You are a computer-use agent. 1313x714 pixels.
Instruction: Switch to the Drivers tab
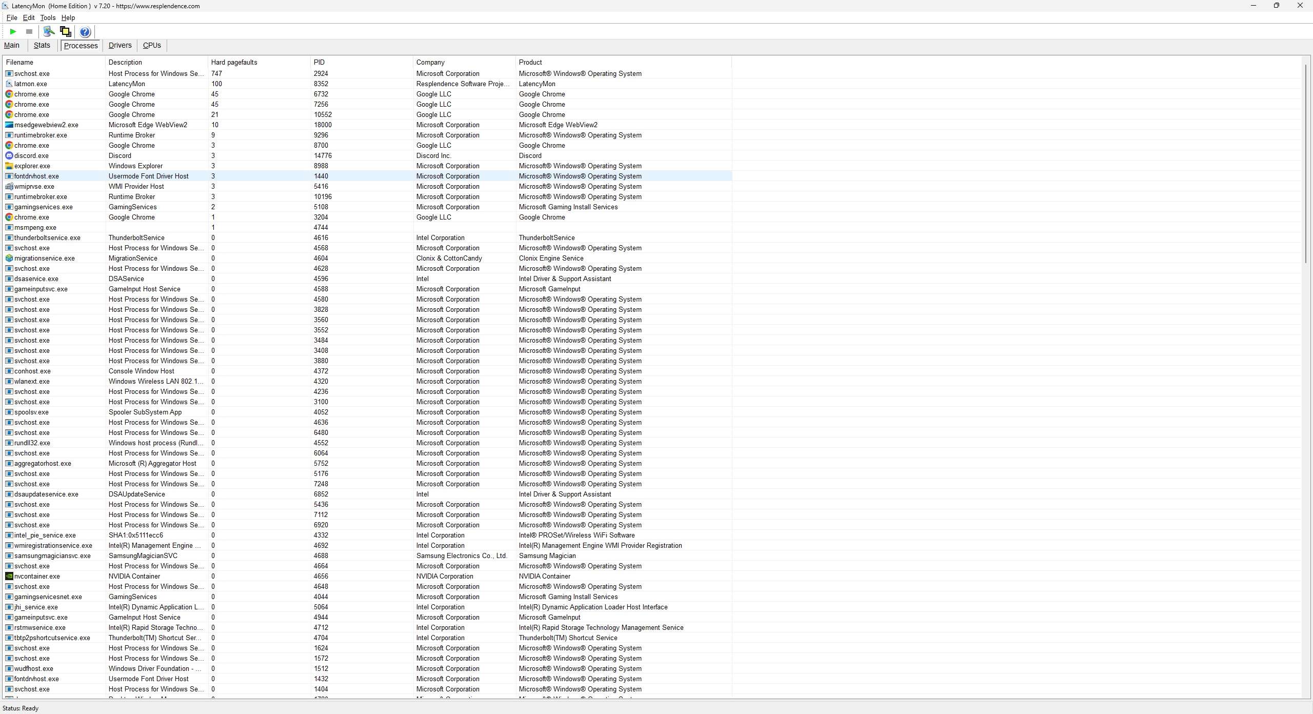coord(120,45)
